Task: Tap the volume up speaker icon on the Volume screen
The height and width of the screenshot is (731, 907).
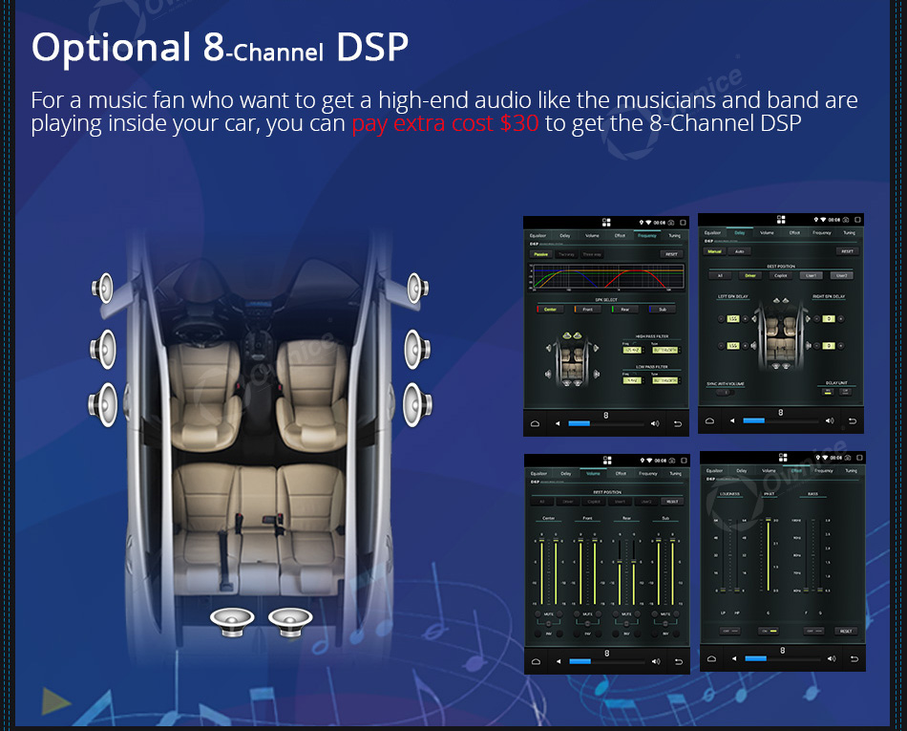Action: pyautogui.click(x=655, y=661)
